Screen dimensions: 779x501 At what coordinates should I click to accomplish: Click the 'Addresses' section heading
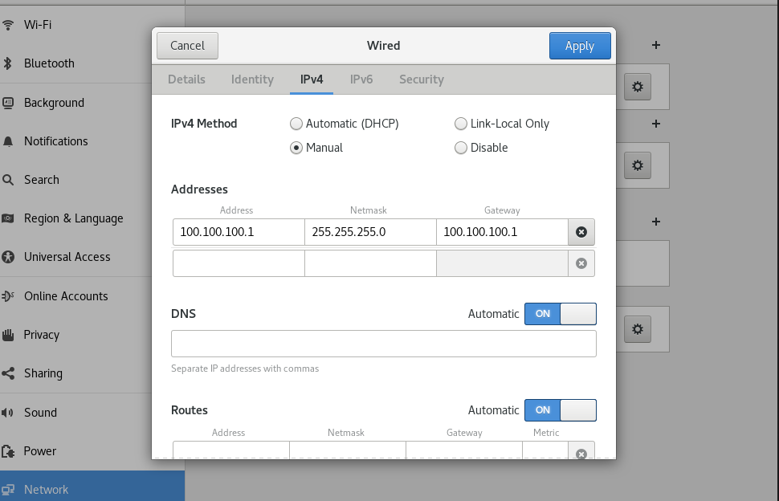click(199, 189)
